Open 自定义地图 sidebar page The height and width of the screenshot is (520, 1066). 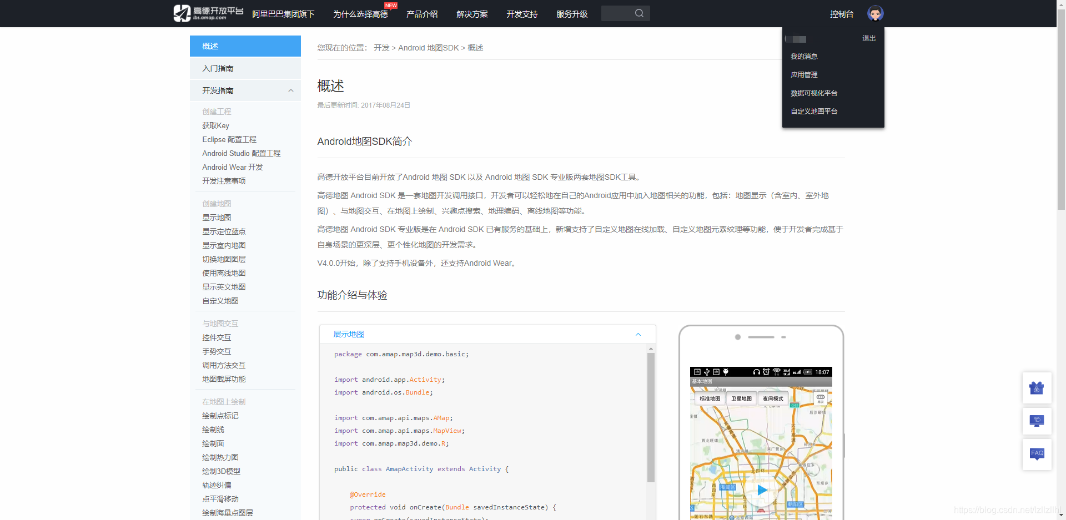[220, 301]
